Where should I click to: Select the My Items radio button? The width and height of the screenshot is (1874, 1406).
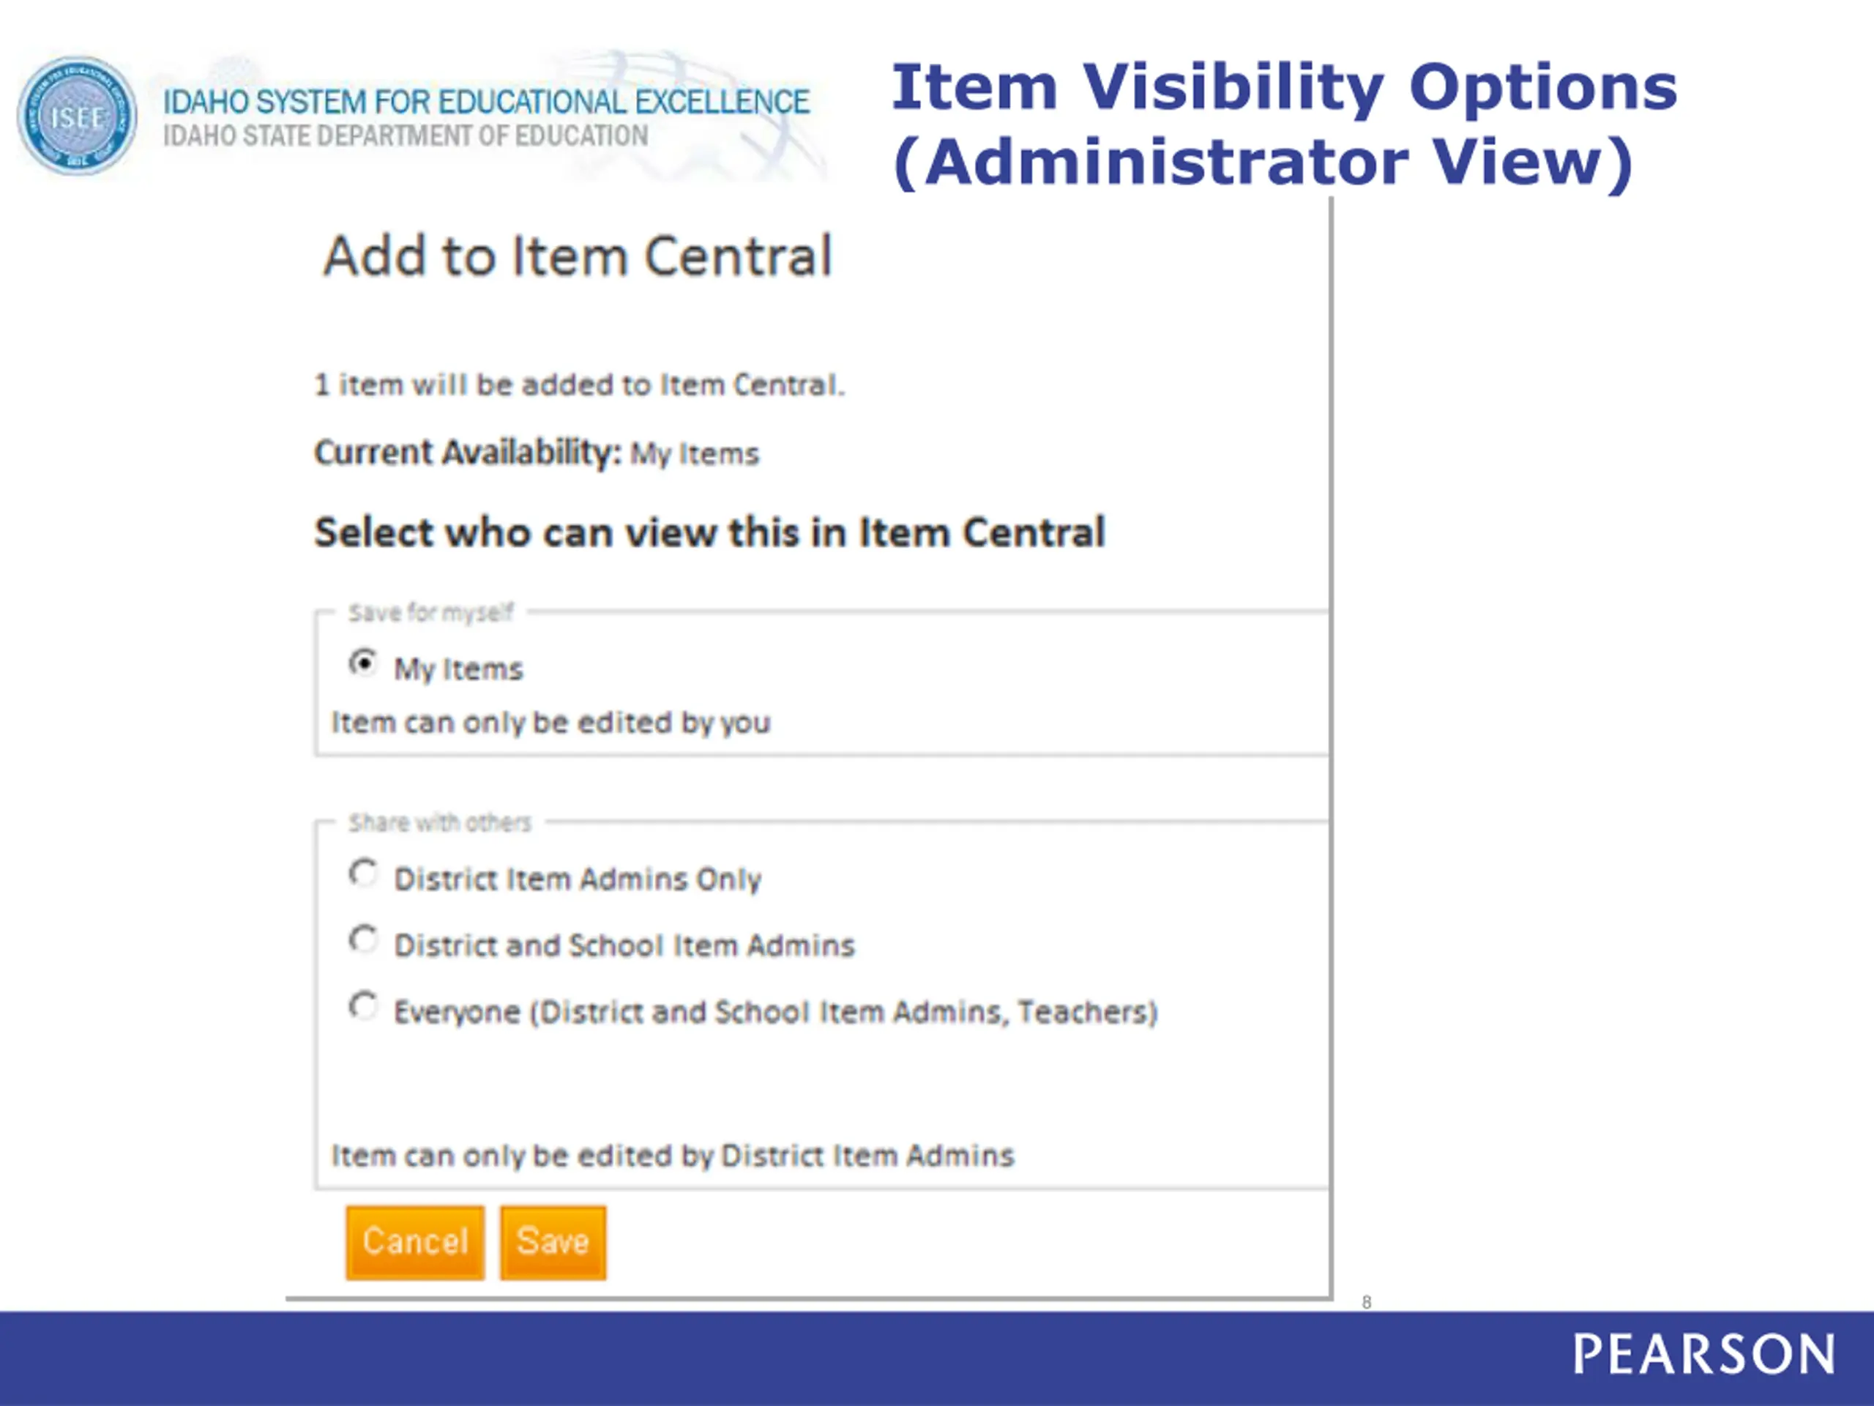(363, 663)
